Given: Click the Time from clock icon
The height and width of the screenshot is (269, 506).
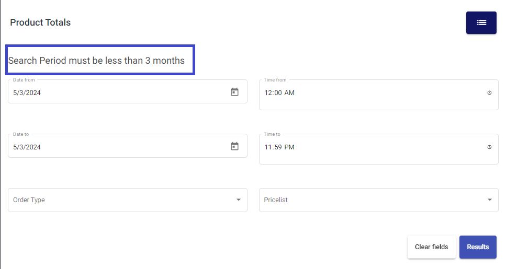Looking at the screenshot, I should pyautogui.click(x=489, y=92).
